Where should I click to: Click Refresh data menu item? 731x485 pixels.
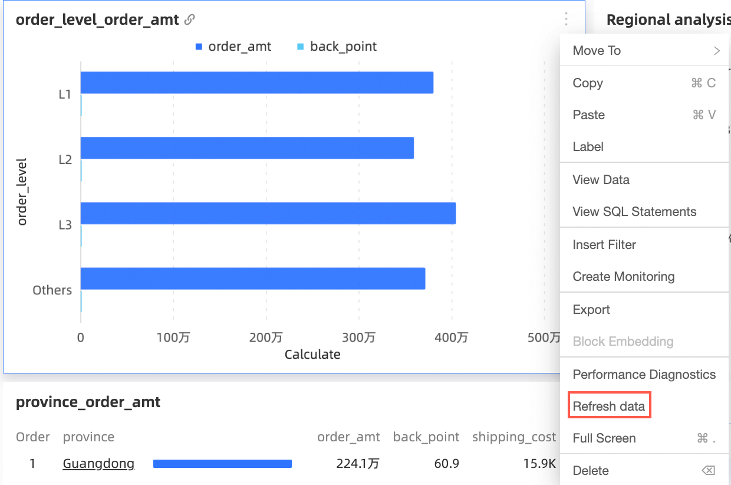coord(608,407)
